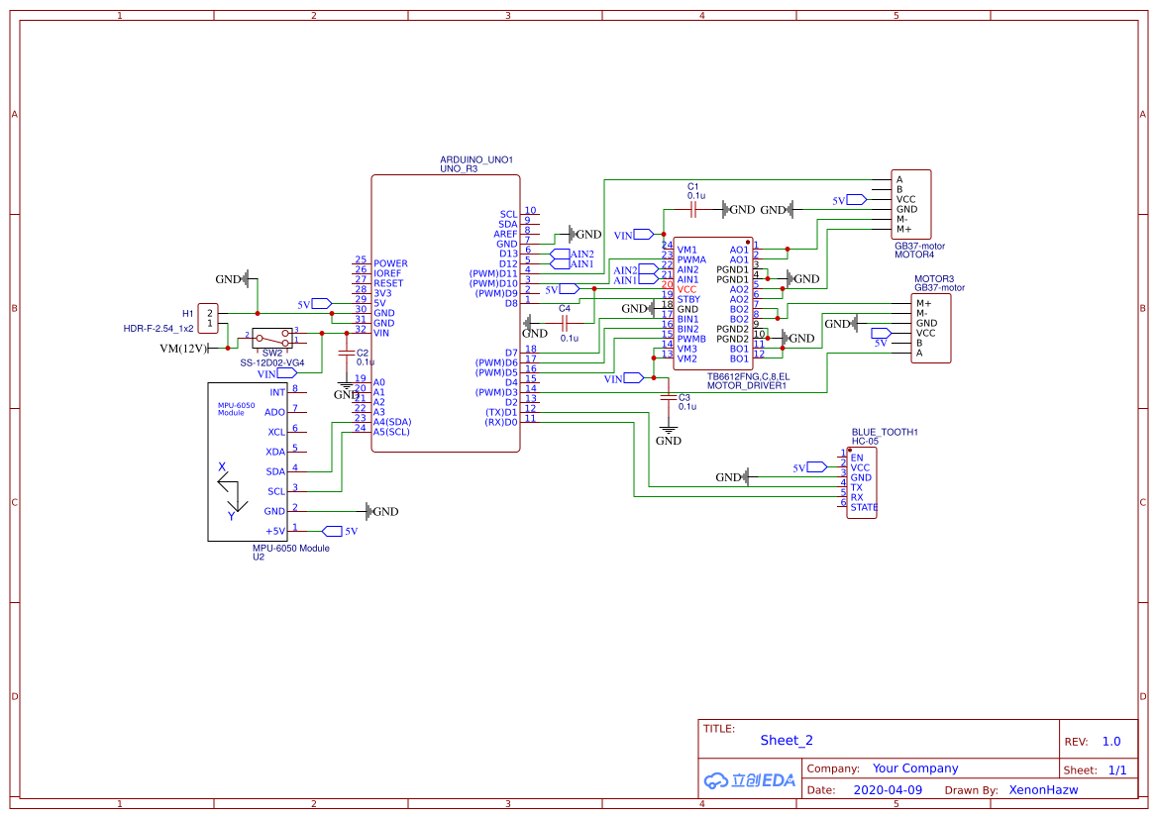This screenshot has height=819, width=1158.
Task: Click the (PWM)D11 pin label
Action: (x=493, y=274)
